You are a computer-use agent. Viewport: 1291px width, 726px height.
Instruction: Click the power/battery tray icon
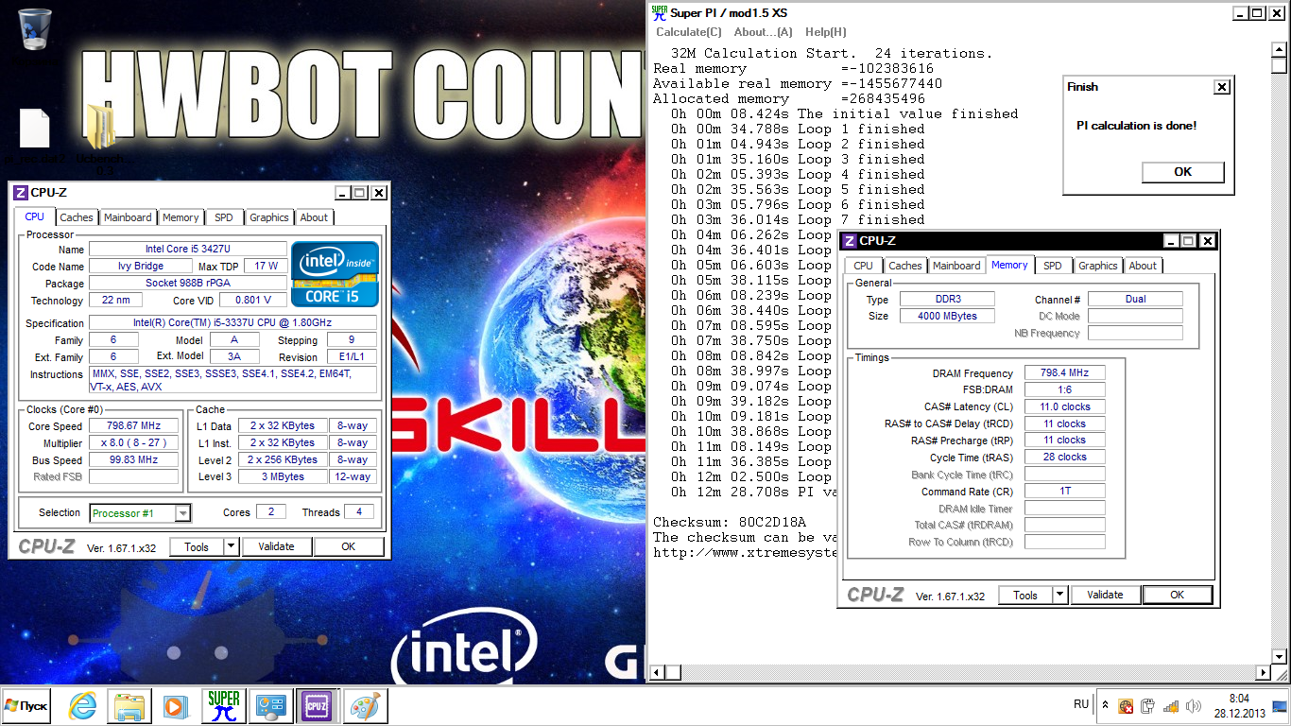(1147, 706)
